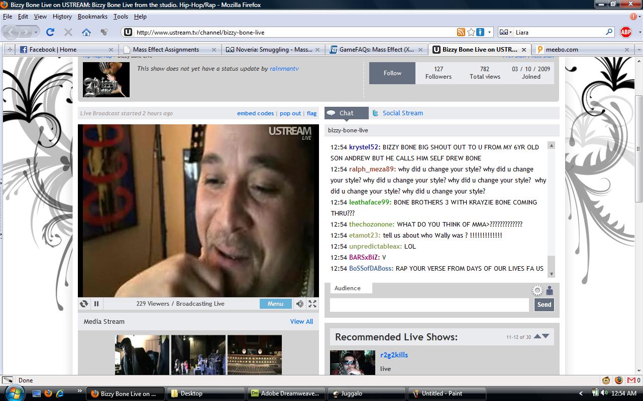Show next recommended live shows arrow
Screen dimensions: 643x401
[546, 336]
